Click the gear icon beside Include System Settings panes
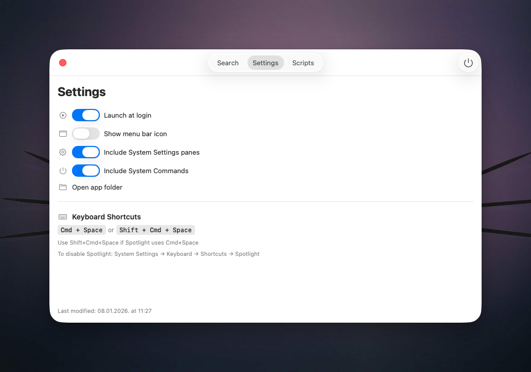Viewport: 531px width, 372px height. 63,152
